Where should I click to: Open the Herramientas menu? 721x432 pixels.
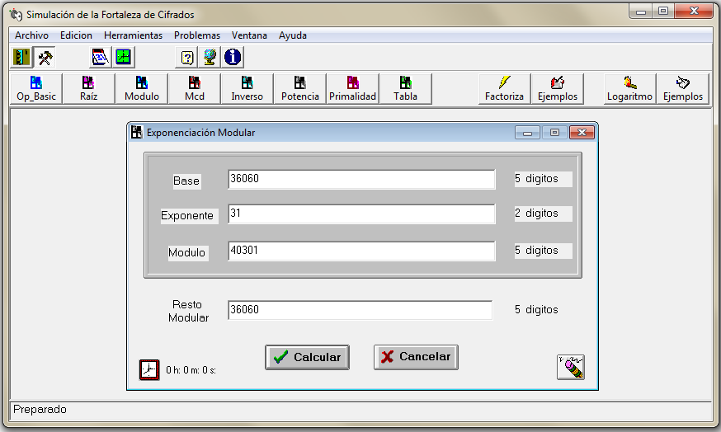pyautogui.click(x=133, y=35)
